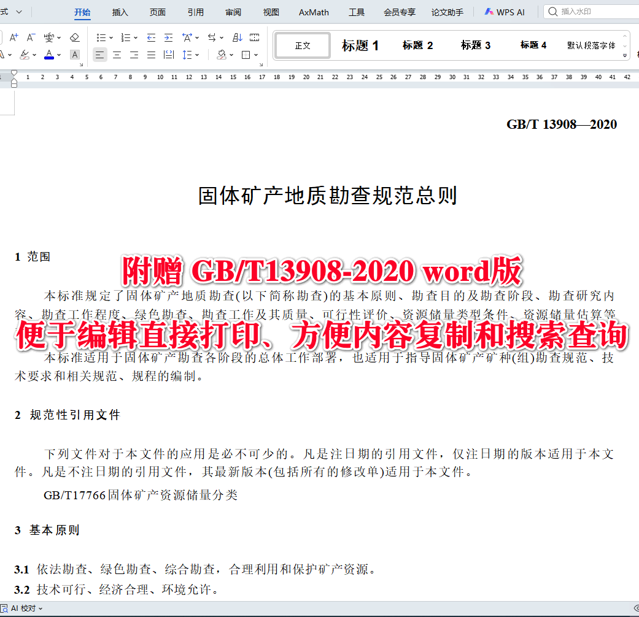Open line spacing dropdown arrow
Viewport: 639px width, 617px height.
pyautogui.click(x=197, y=55)
